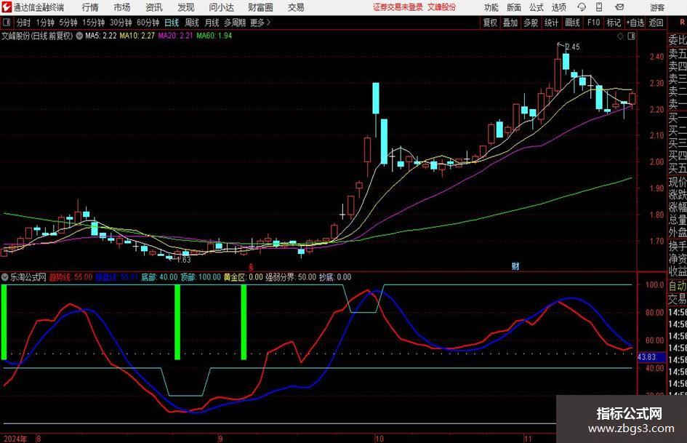Switch to the 30分钟 period tab

(x=121, y=23)
